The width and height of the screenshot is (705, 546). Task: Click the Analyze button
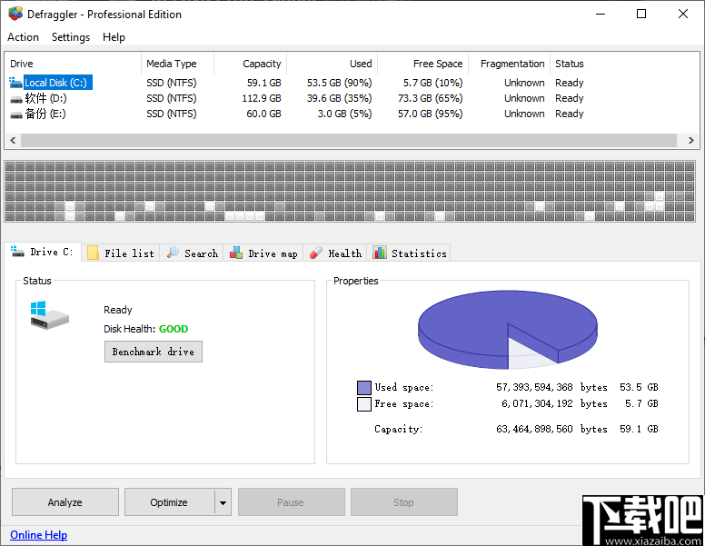[65, 501]
